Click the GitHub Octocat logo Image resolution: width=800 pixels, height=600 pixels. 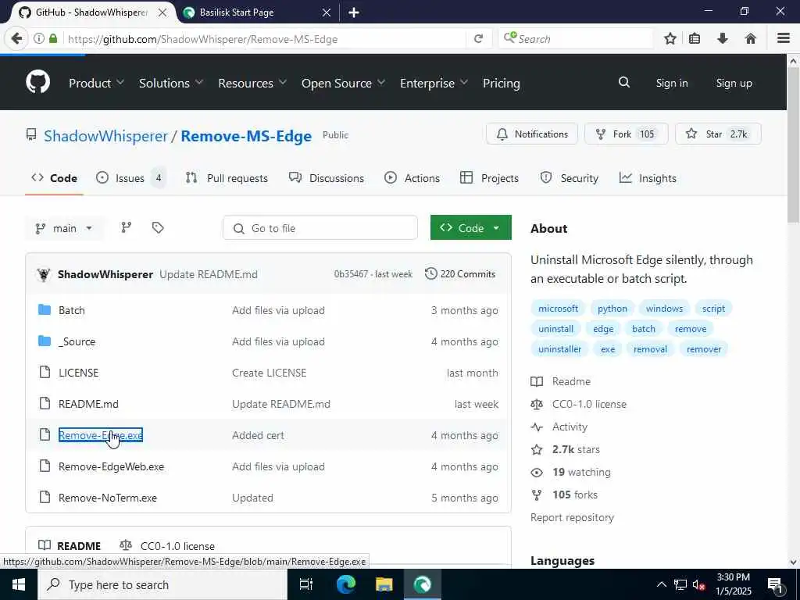coord(38,82)
